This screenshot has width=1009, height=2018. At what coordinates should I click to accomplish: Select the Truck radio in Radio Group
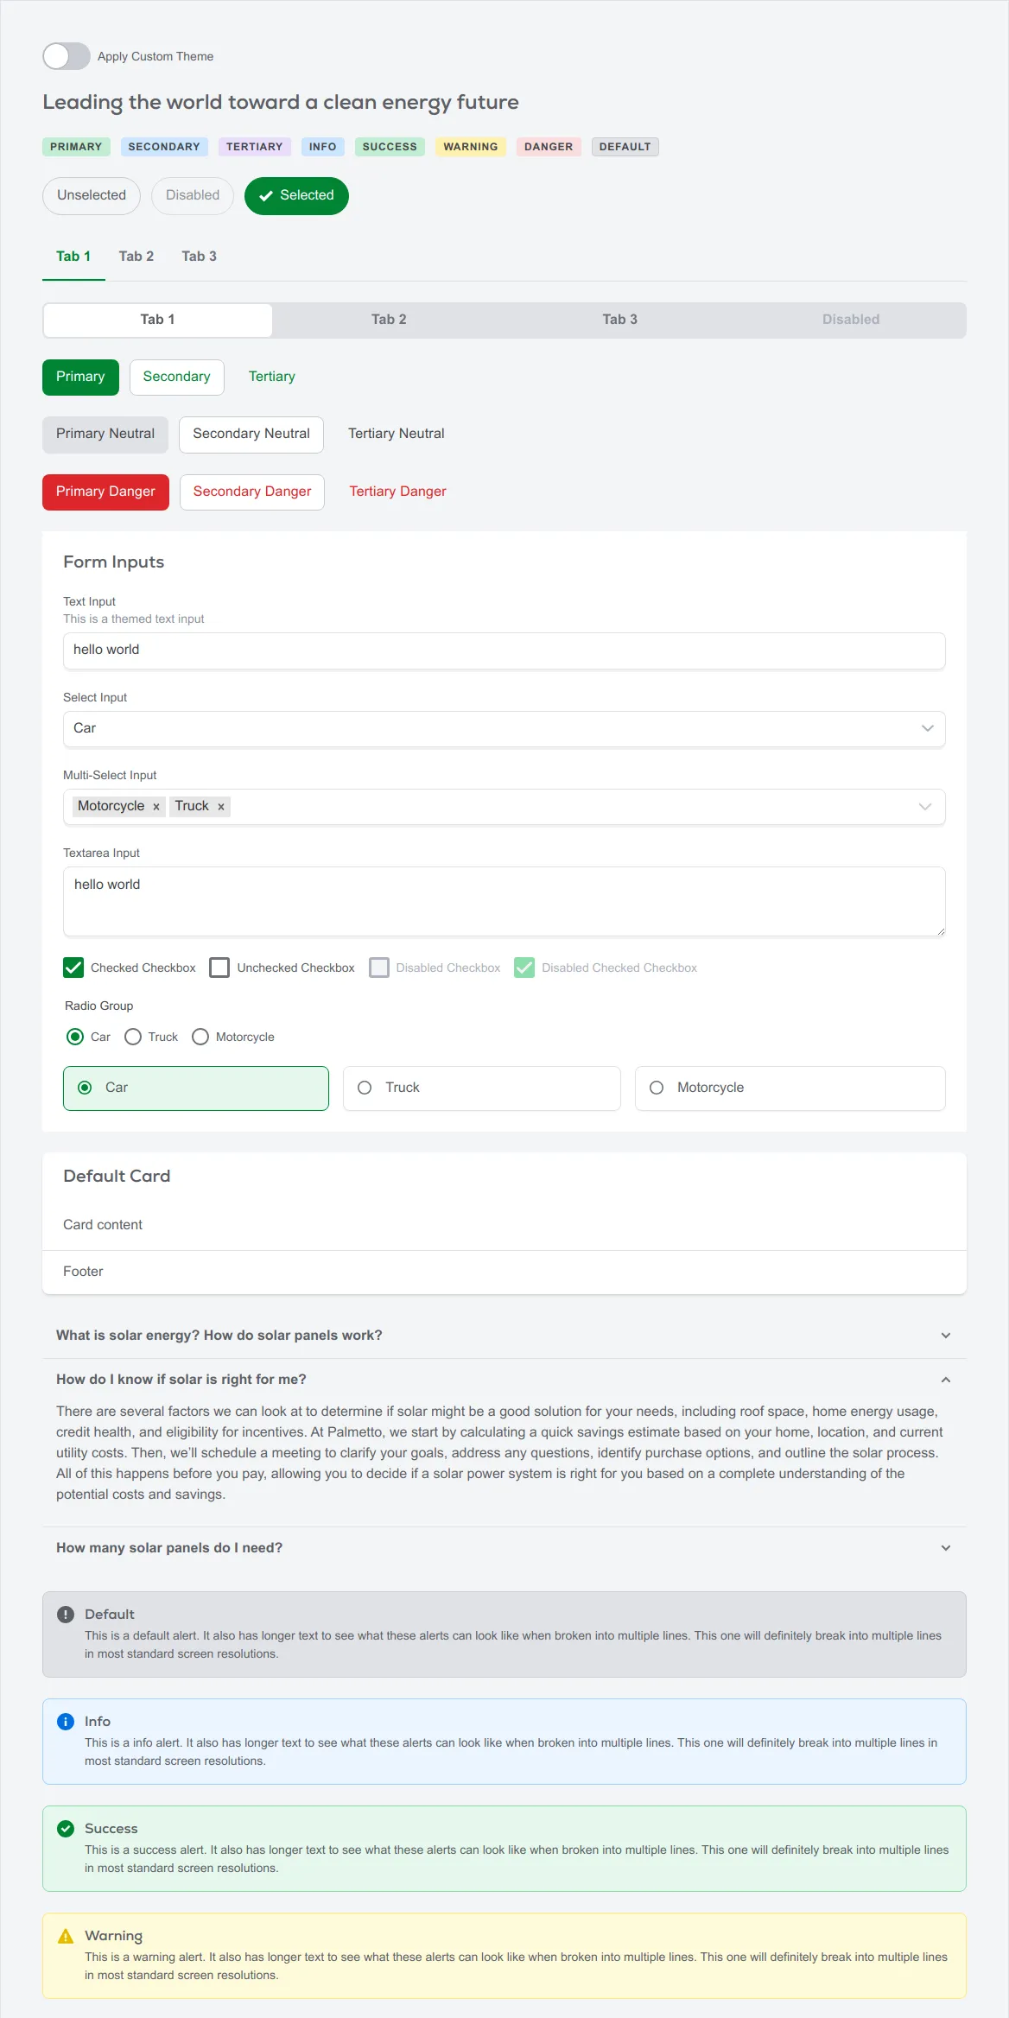pyautogui.click(x=133, y=1037)
